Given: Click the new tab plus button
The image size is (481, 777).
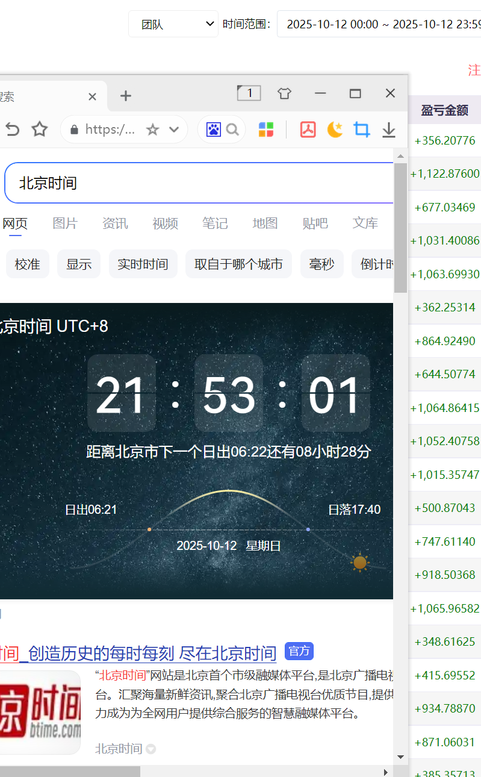Looking at the screenshot, I should pyautogui.click(x=125, y=96).
